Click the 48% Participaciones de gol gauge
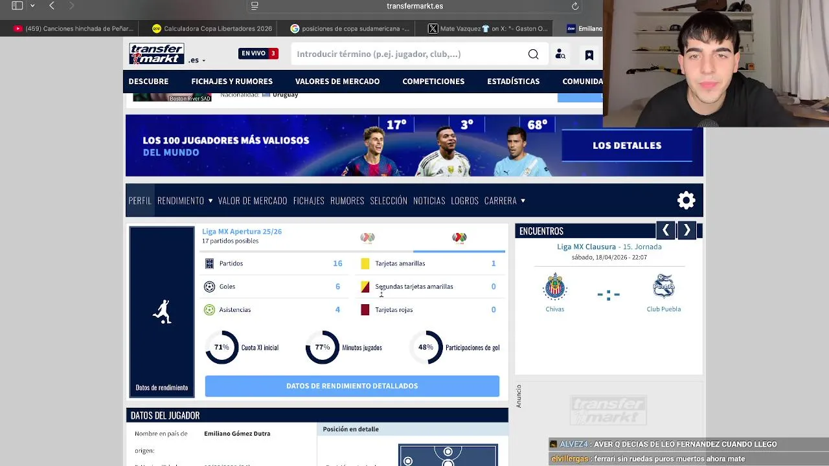This screenshot has height=466, width=829. tap(426, 348)
